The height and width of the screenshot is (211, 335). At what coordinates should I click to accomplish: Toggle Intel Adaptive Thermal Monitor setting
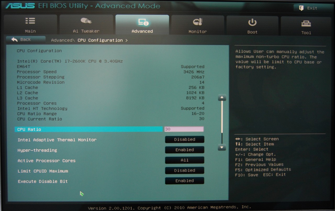tap(185, 139)
